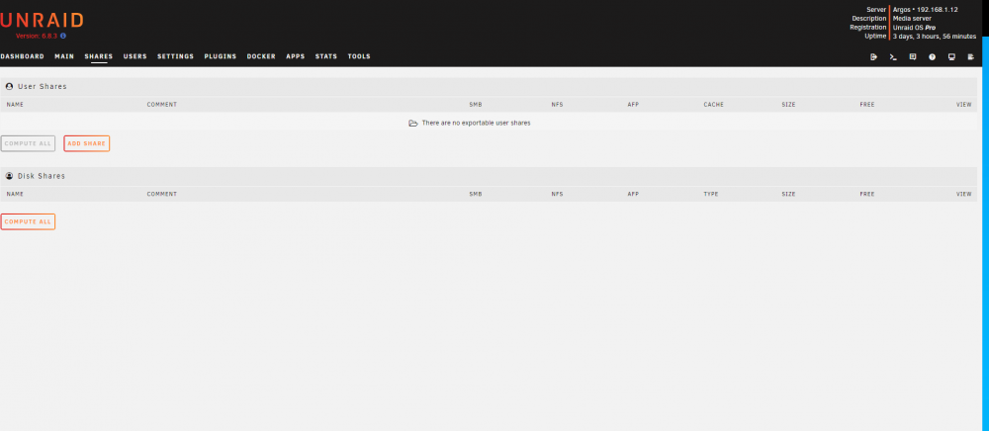Click FREE column header in User Shares

[867, 105]
